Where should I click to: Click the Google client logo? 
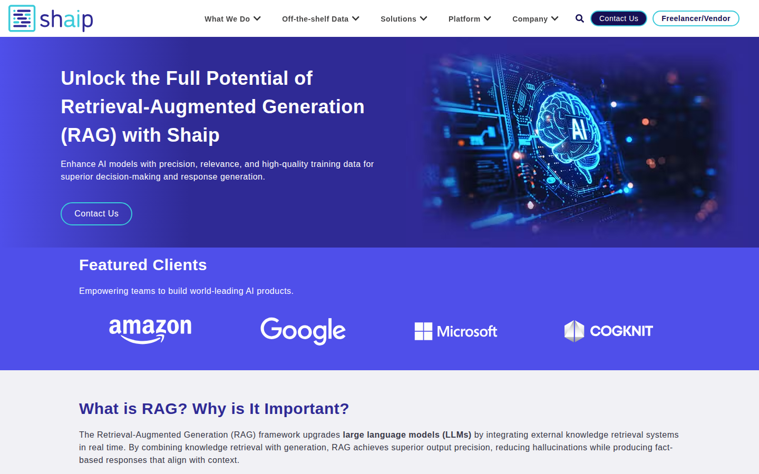coord(303,331)
